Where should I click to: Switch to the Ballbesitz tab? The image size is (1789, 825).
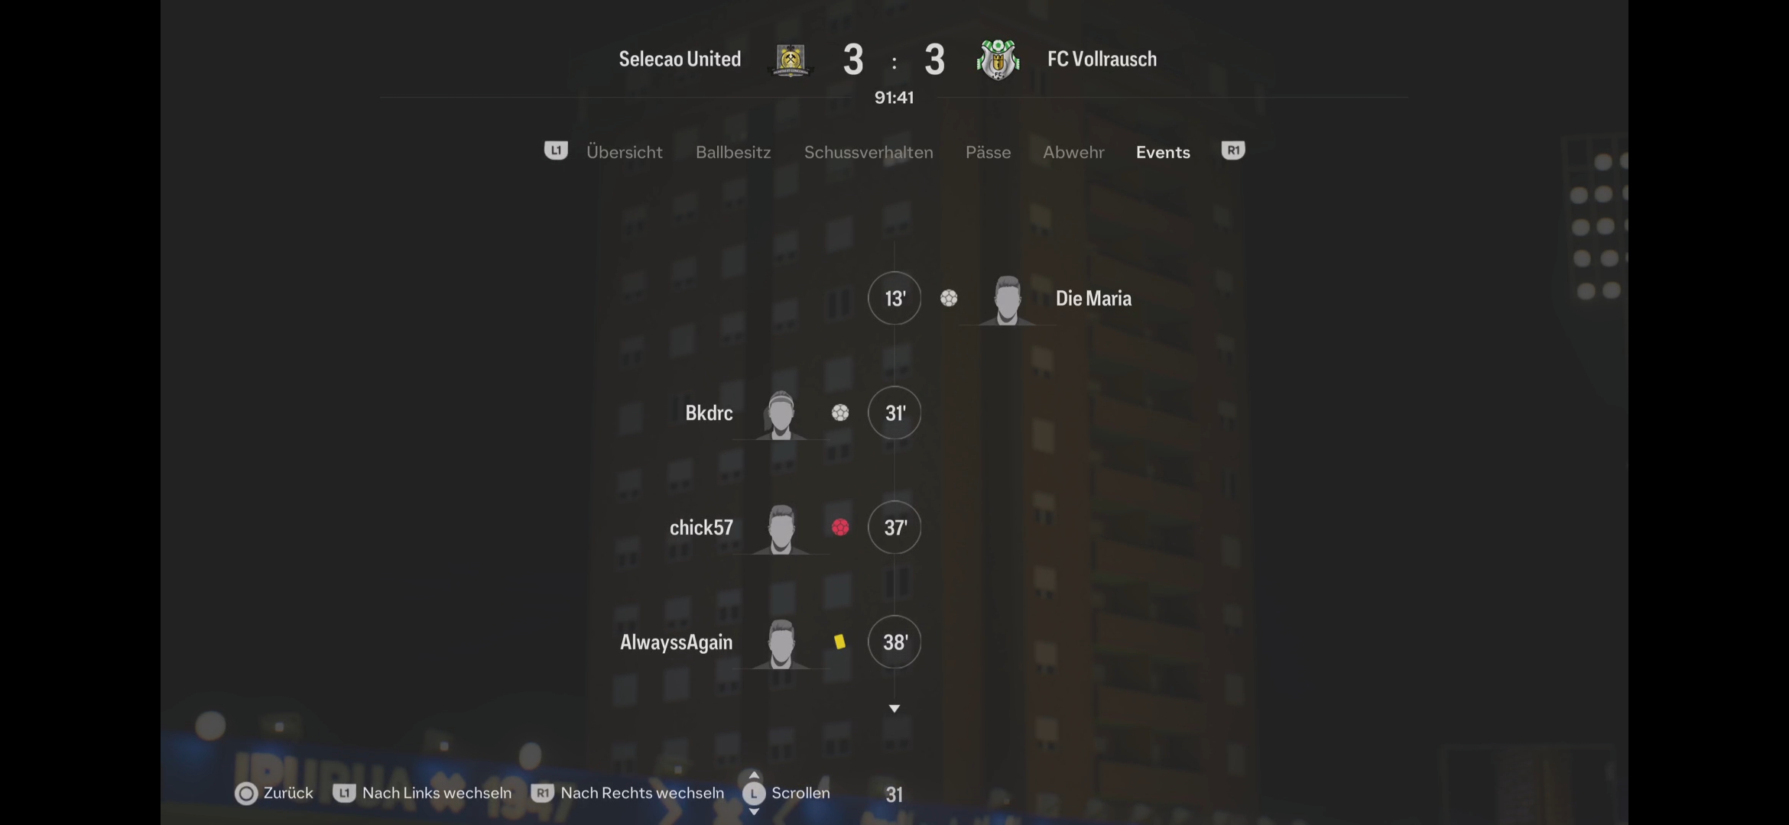coord(733,152)
